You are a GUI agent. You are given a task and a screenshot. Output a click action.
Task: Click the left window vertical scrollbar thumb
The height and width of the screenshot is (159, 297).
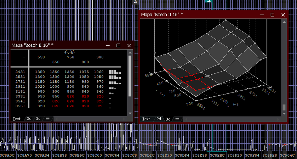[x=130, y=76]
